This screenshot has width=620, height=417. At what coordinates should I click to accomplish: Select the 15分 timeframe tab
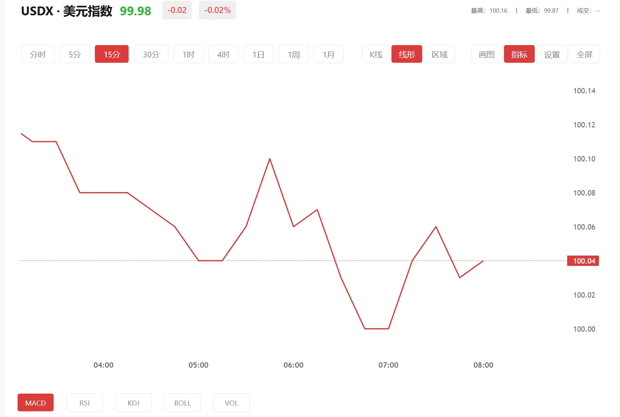coord(111,54)
